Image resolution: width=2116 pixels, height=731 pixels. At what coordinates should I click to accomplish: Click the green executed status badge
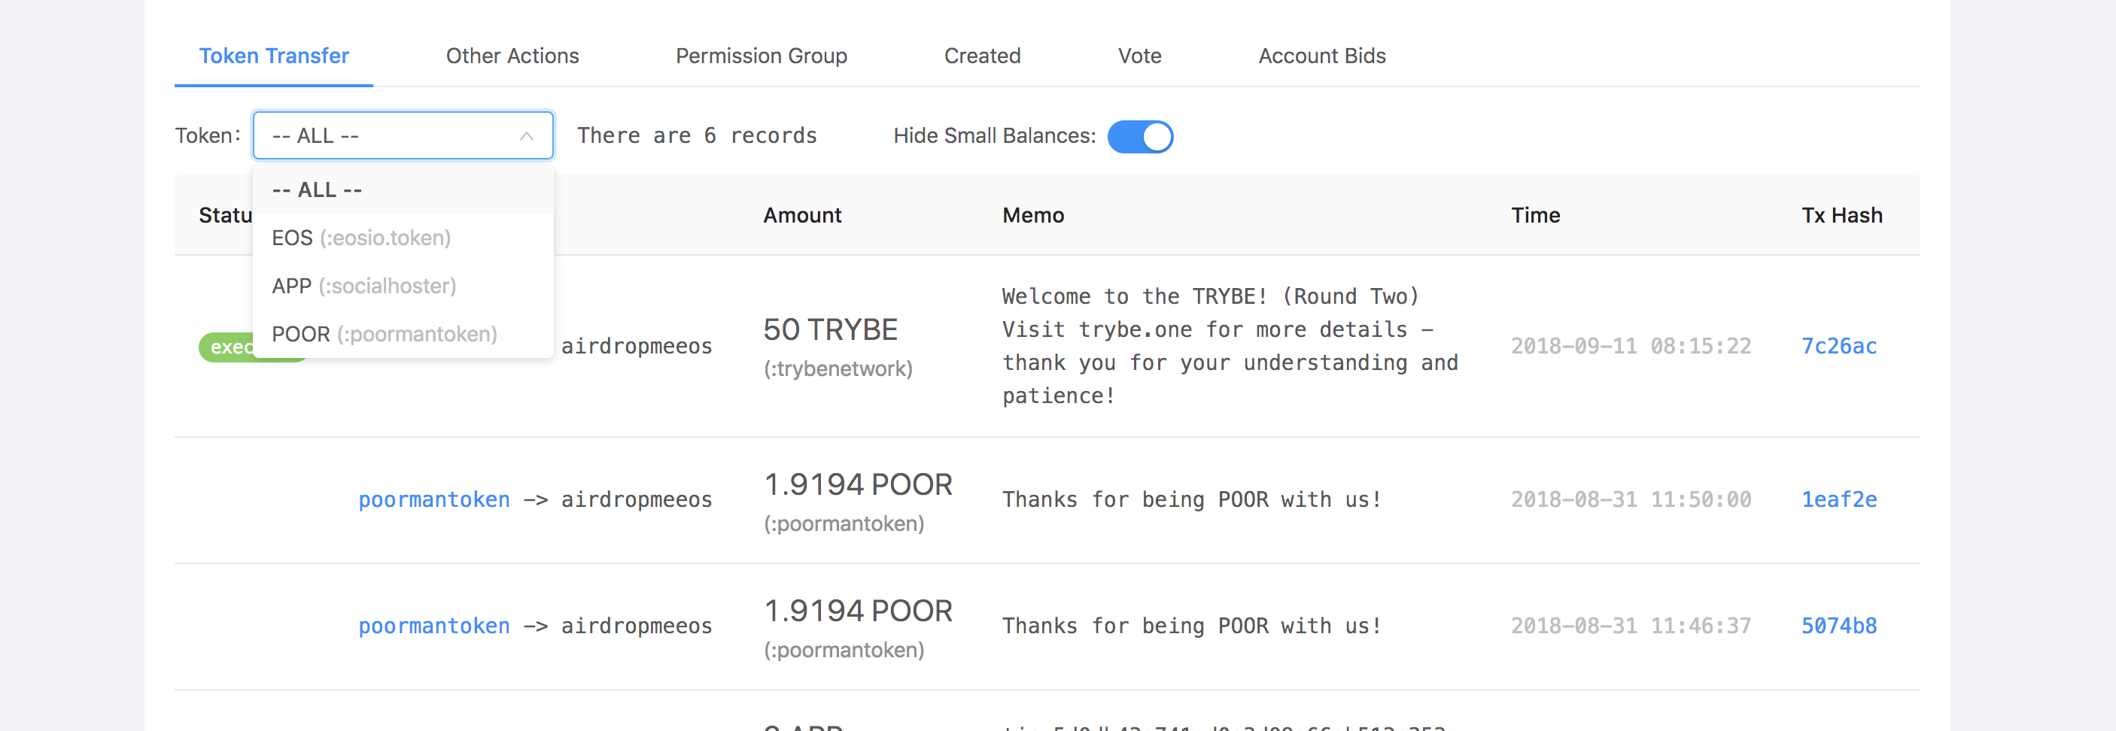225,347
